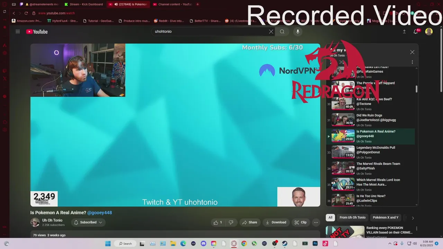The height and width of the screenshot is (249, 443).
Task: Go back in browser history
Action: [14, 13]
